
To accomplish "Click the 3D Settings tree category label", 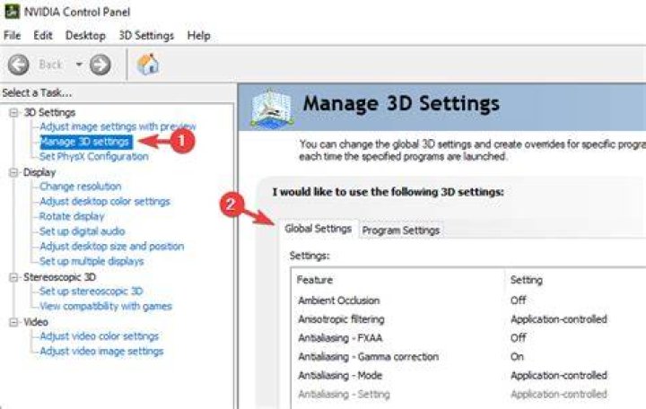I will coord(49,112).
